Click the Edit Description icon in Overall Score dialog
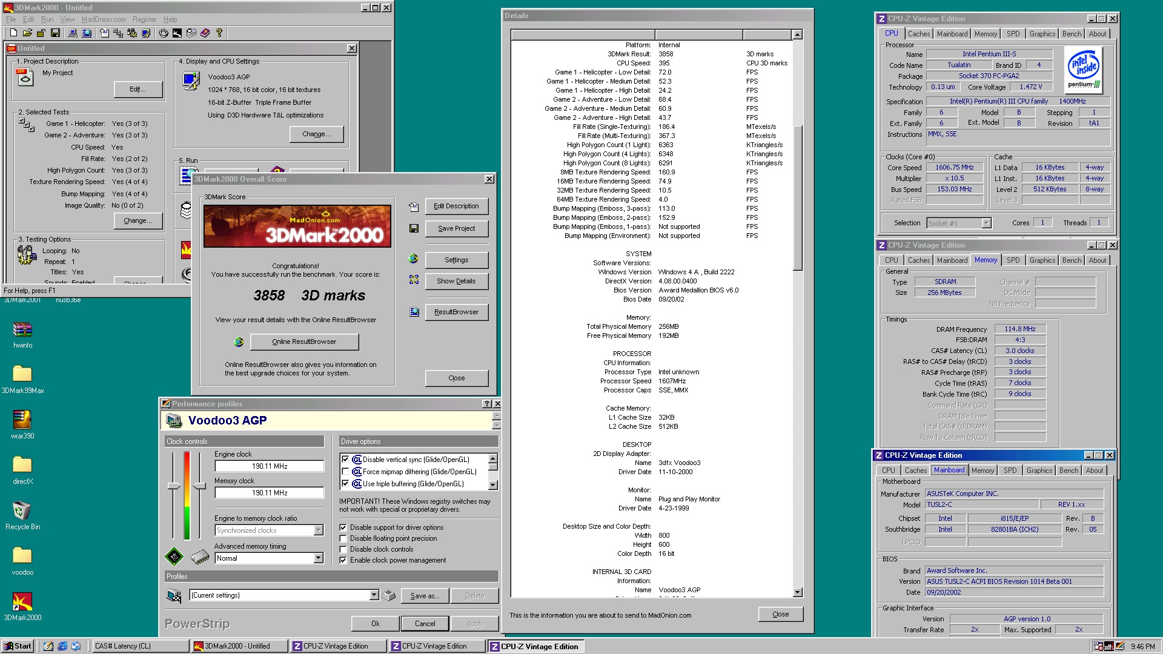The height and width of the screenshot is (654, 1163). [414, 206]
